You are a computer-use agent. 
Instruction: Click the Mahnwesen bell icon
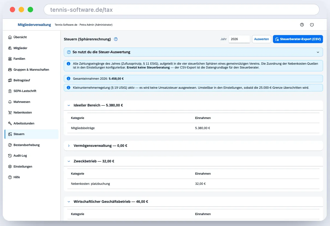pos(10,102)
